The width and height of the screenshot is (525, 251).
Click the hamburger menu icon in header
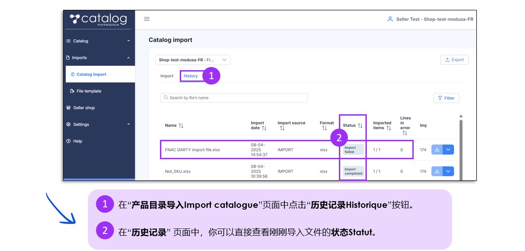146,19
